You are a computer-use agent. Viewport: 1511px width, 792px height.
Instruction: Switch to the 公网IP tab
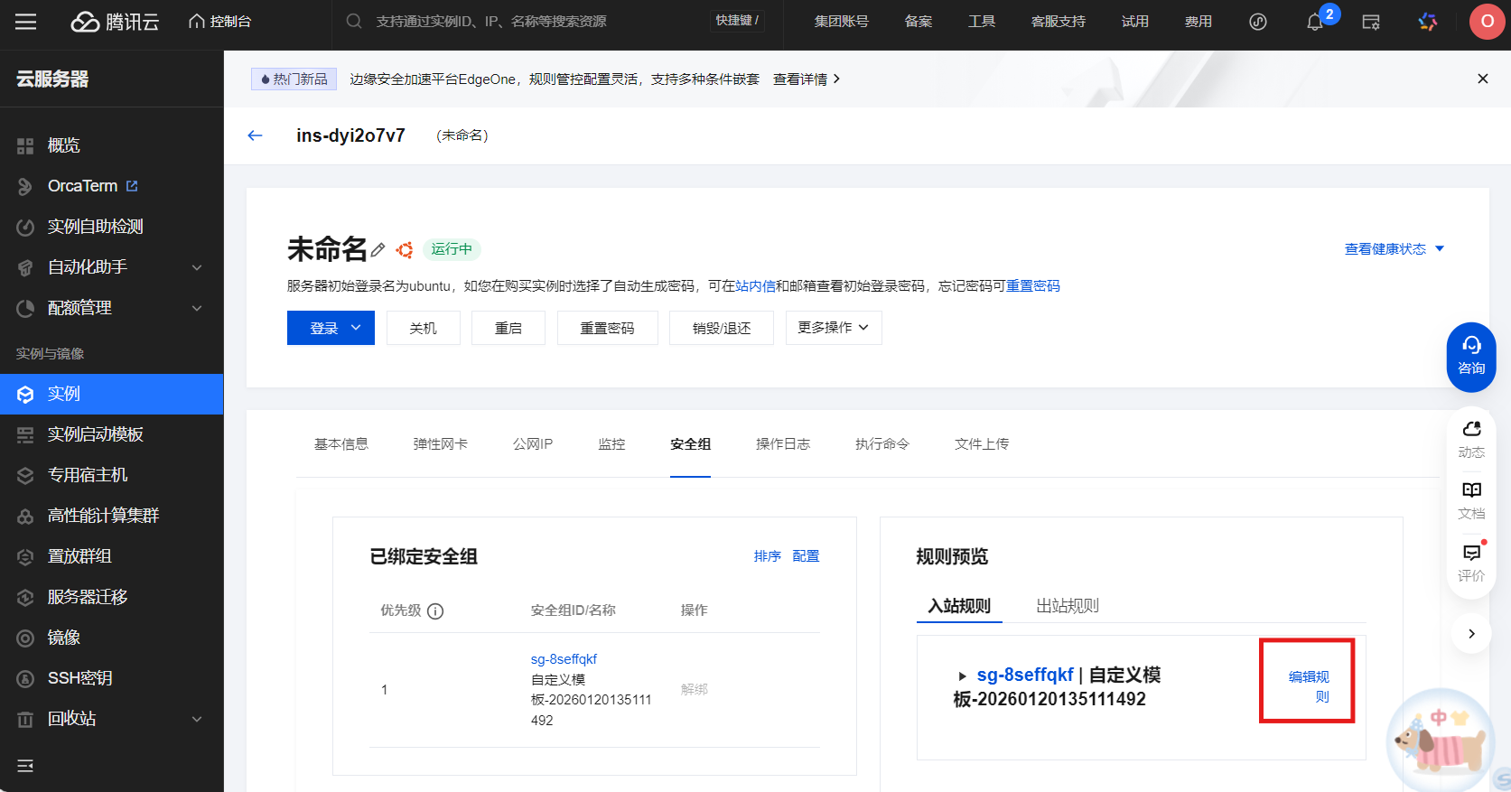(533, 444)
